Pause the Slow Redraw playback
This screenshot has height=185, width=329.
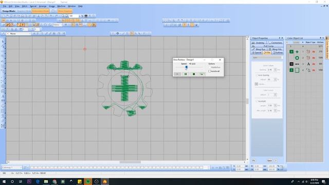pyautogui.click(x=186, y=74)
